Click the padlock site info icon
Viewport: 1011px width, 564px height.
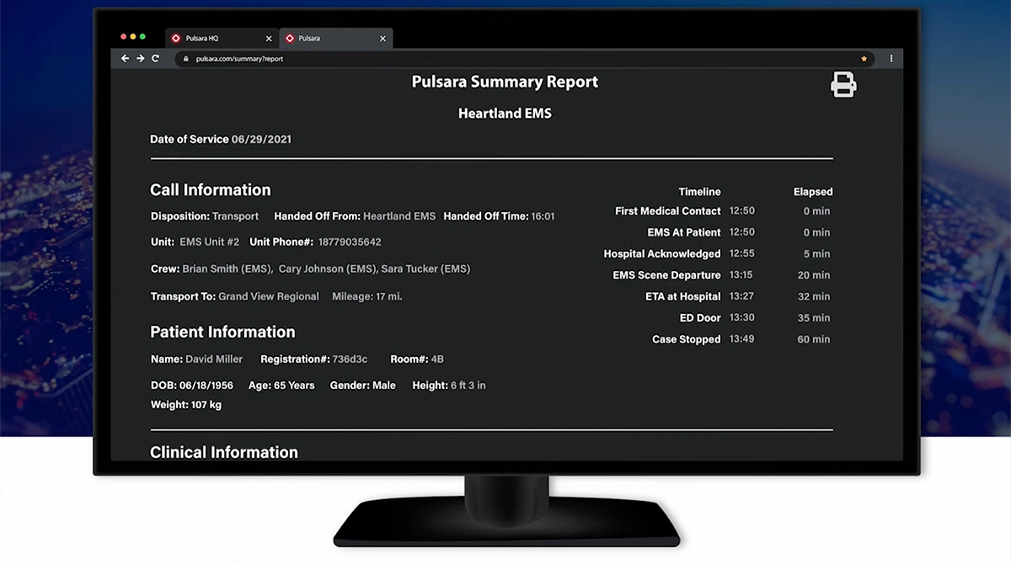[x=185, y=59]
